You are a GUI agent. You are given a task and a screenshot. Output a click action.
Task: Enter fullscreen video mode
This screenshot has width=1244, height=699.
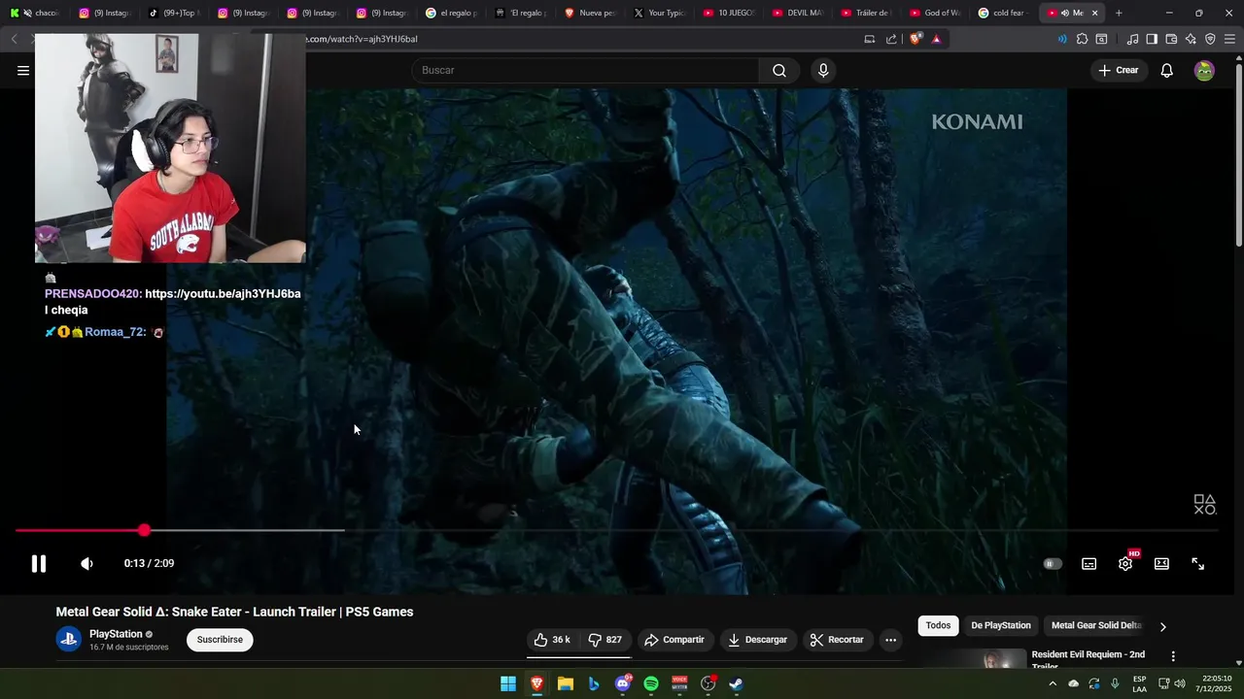pyautogui.click(x=1197, y=563)
